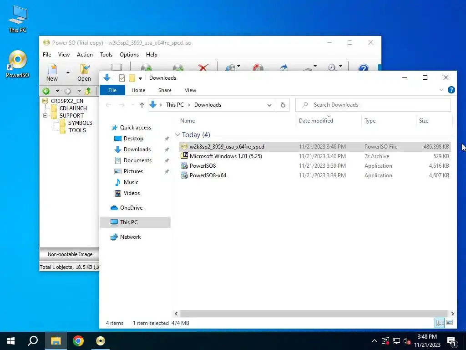
Task: Click the Properties quick access toolbar icon
Action: [122, 78]
